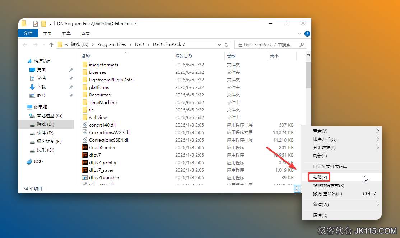Open the quick access toolbar dropdown arrow
The image size is (400, 238).
tap(50, 24)
